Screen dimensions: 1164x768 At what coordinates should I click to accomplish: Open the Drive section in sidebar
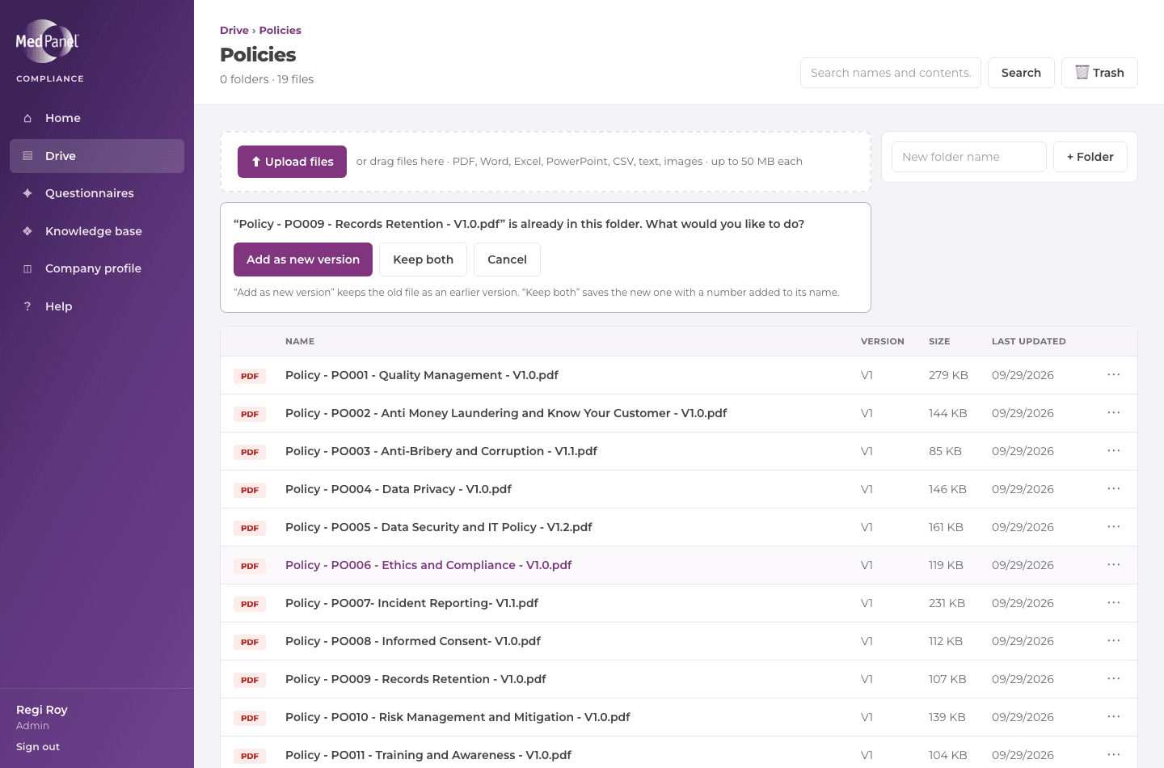click(97, 156)
